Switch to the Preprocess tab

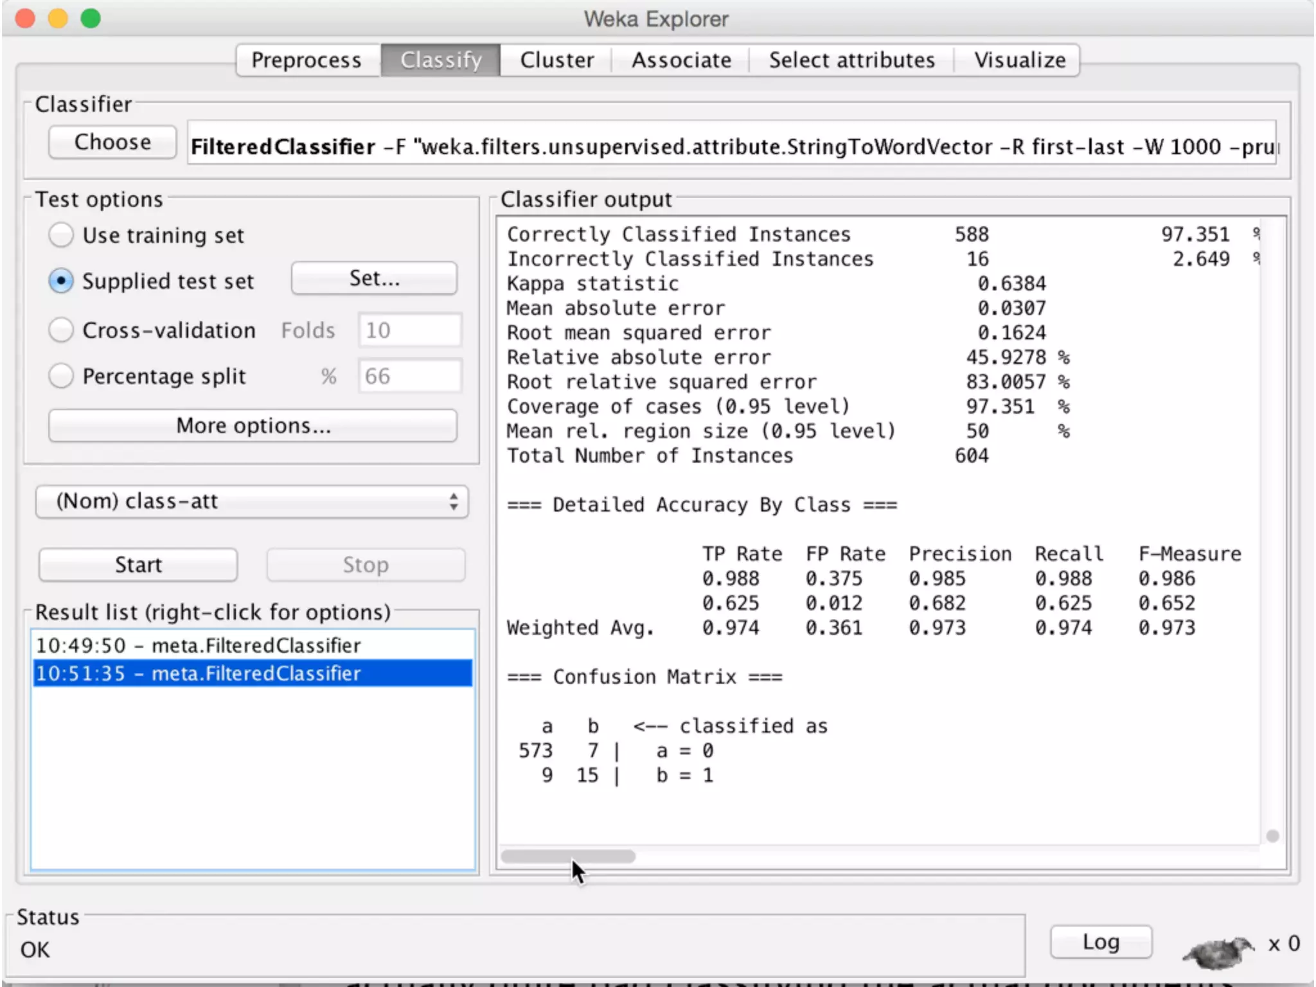click(x=307, y=60)
